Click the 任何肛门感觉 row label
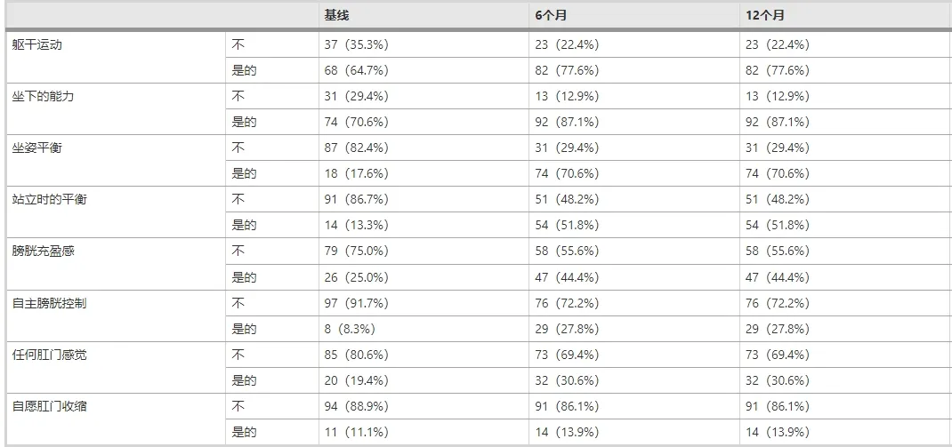Screen dimensions: 952x447 point(49,355)
